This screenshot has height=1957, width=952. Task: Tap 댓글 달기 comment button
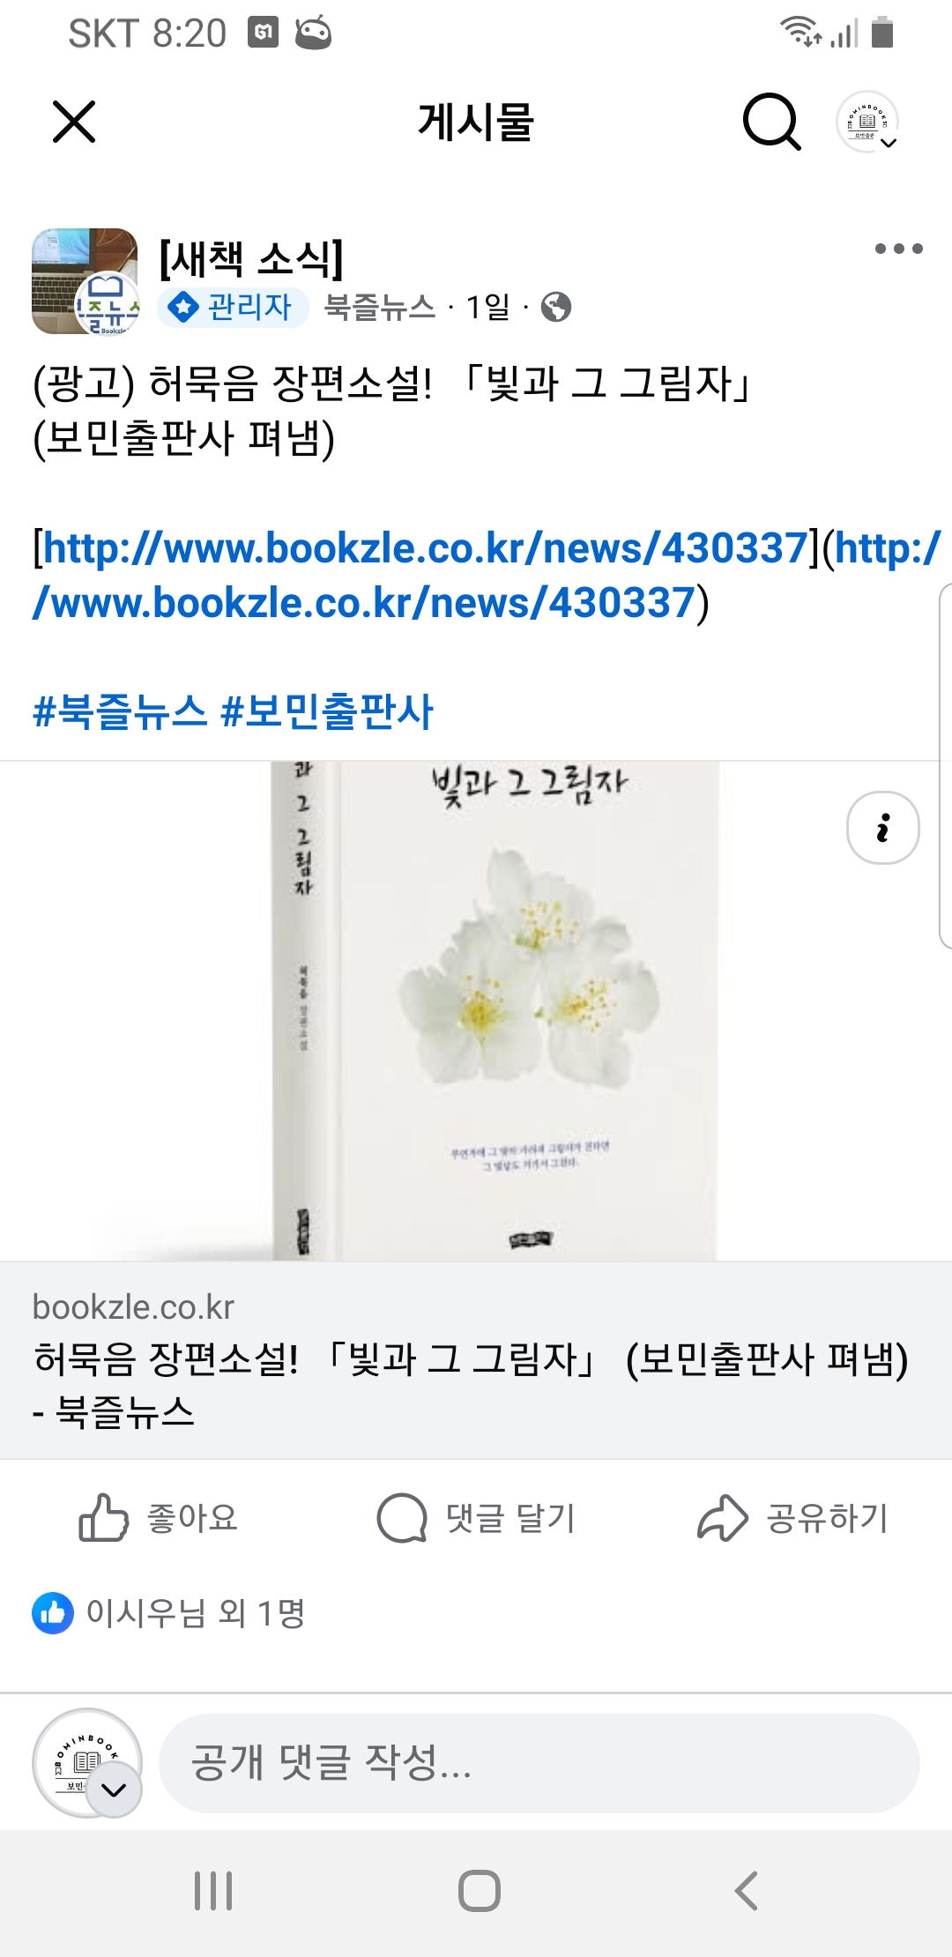coord(476,1517)
